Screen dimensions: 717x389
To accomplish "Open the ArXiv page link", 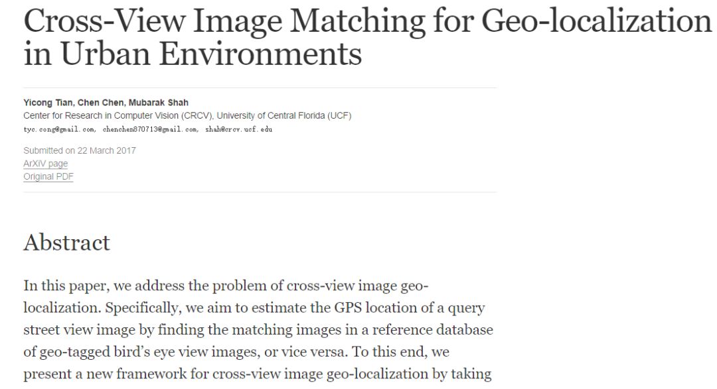I will (x=45, y=164).
